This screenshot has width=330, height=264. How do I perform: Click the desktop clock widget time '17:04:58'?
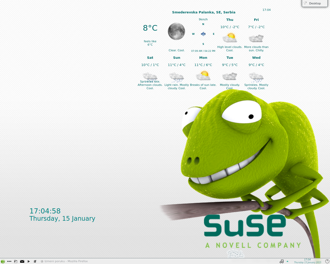[x=45, y=211]
